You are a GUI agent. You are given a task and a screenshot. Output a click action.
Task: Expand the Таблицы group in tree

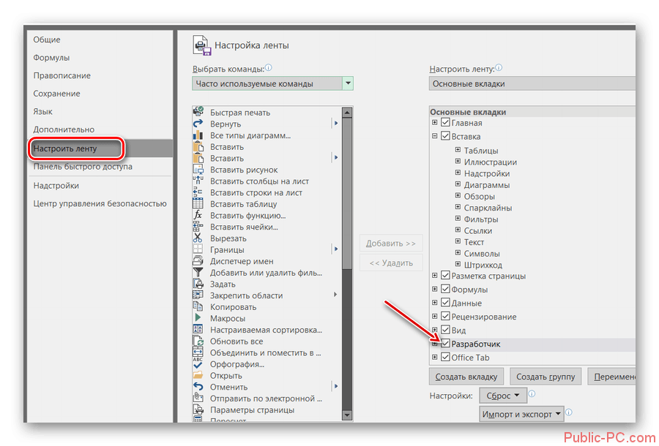(458, 151)
